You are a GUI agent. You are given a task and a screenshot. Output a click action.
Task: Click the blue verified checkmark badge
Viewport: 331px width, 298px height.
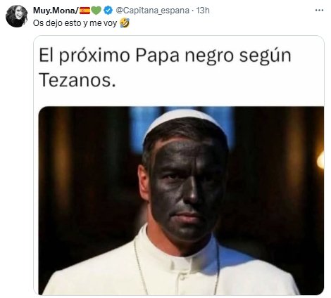click(x=108, y=11)
